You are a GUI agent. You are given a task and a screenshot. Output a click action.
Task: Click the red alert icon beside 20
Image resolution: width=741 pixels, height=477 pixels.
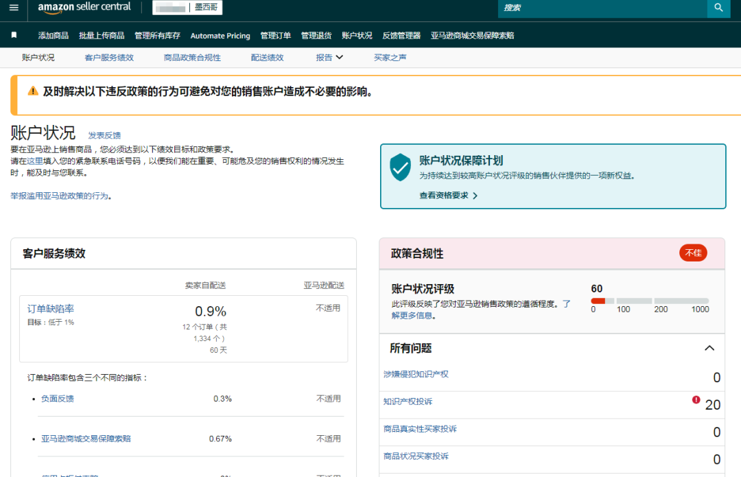tap(696, 400)
